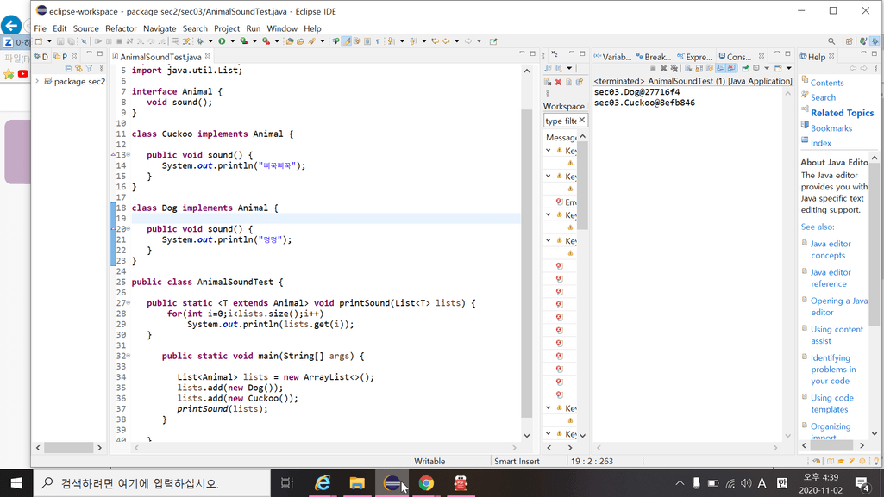884x497 pixels.
Task: Click the magnifier Quick Access search icon
Action: [x=831, y=41]
